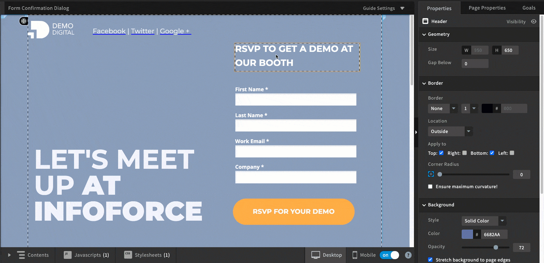Enable Ensure maximum curvature checkbox

pos(430,187)
